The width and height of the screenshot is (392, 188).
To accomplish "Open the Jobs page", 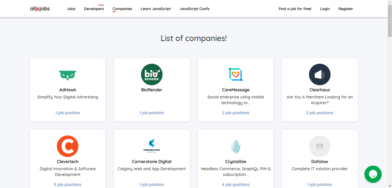I will click(71, 9).
